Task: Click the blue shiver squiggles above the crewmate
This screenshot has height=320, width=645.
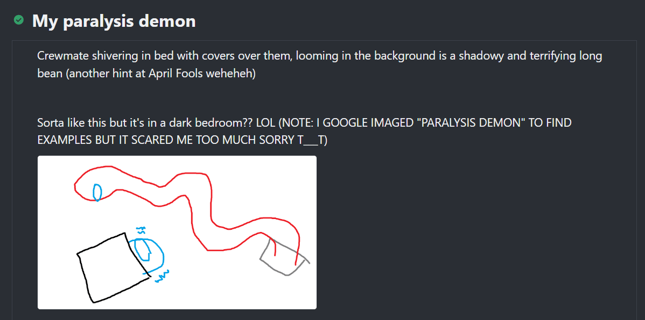Action: 141,231
